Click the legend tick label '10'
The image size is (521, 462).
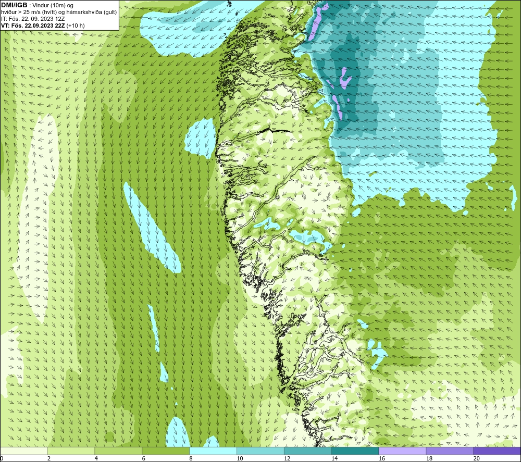pos(240,458)
